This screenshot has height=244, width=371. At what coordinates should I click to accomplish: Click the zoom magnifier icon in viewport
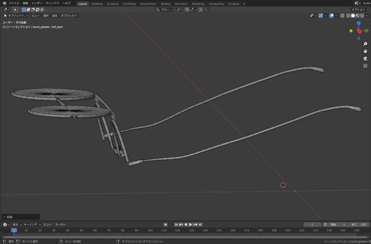tap(365, 44)
